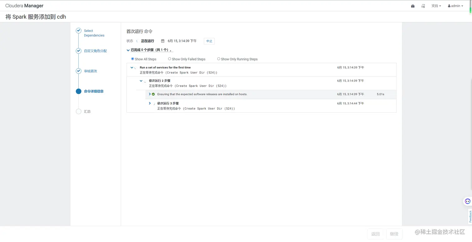This screenshot has width=472, height=242.
Task: Click the 首次运行 命令 heading
Action: [140, 31]
